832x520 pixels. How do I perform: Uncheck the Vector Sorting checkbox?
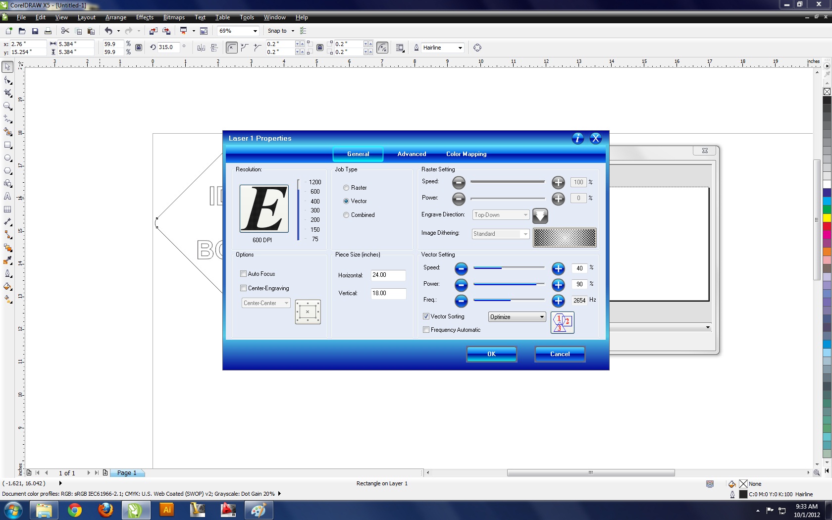pyautogui.click(x=426, y=316)
